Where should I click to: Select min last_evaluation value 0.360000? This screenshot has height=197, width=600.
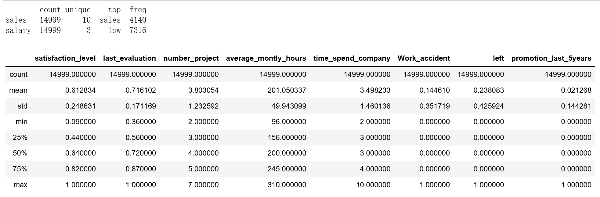coord(141,122)
